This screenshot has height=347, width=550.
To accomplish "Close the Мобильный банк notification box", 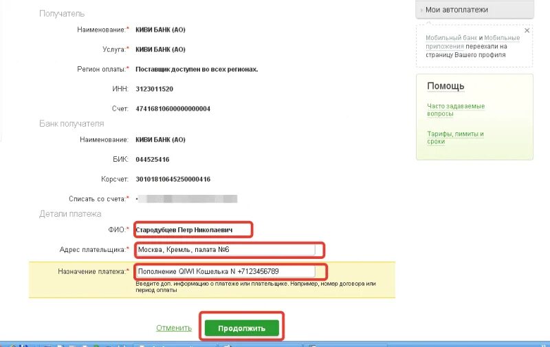I will (x=527, y=30).
